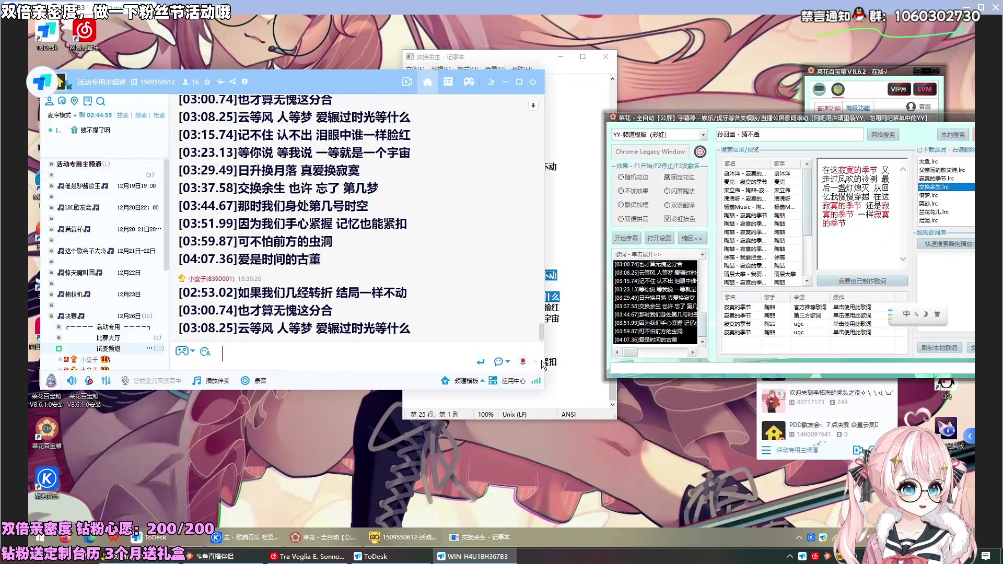Click the contacts person icon in YY sidebar
This screenshot has height=564, width=1003.
click(x=49, y=101)
